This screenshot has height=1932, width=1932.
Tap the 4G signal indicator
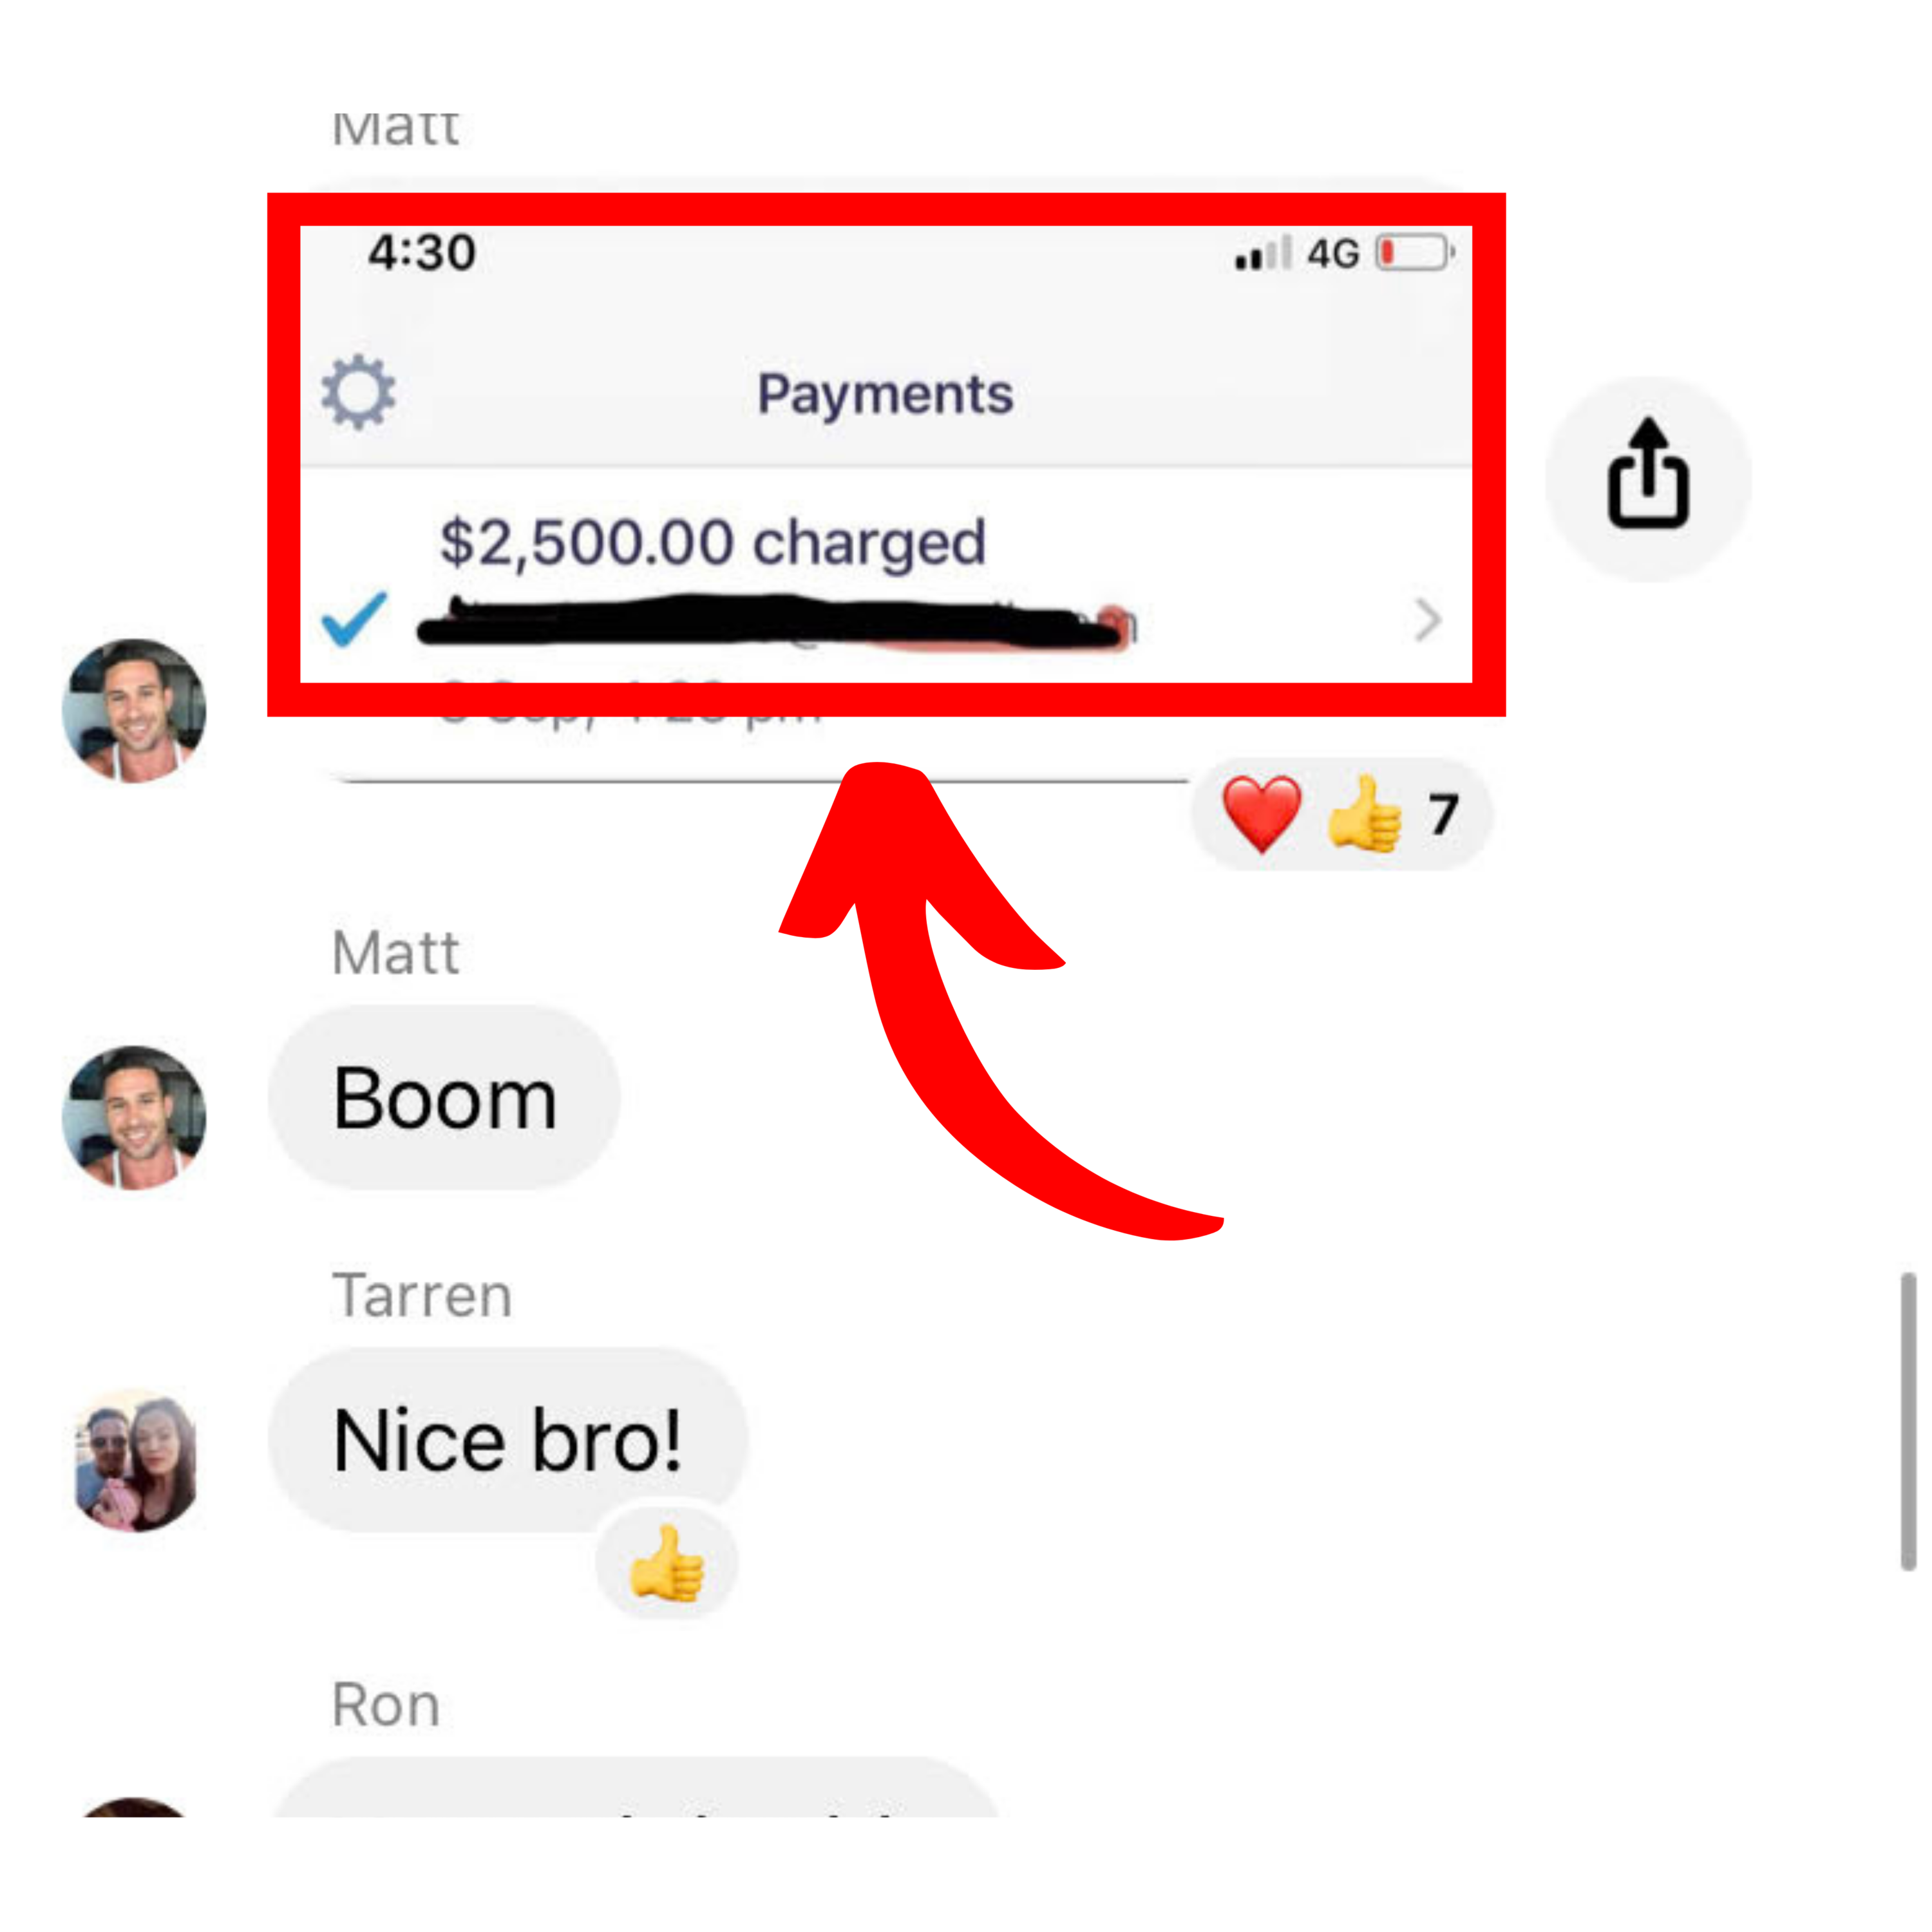point(1333,254)
